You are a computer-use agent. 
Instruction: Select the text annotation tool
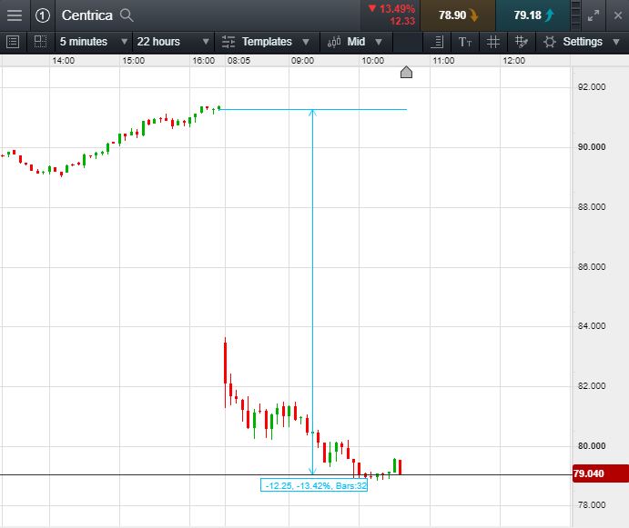(x=465, y=42)
